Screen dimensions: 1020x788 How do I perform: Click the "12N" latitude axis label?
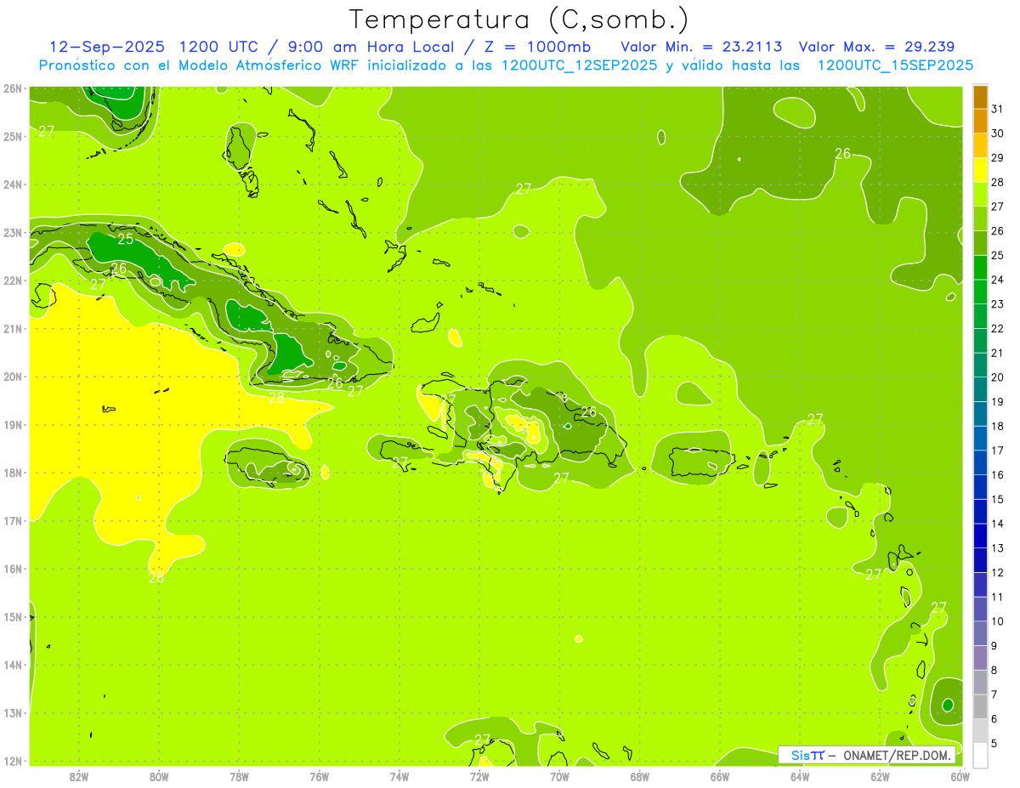[12, 761]
